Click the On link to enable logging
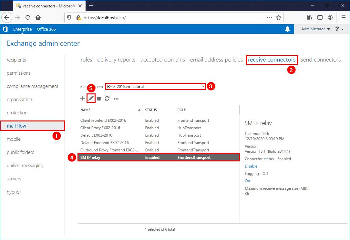 [247, 181]
